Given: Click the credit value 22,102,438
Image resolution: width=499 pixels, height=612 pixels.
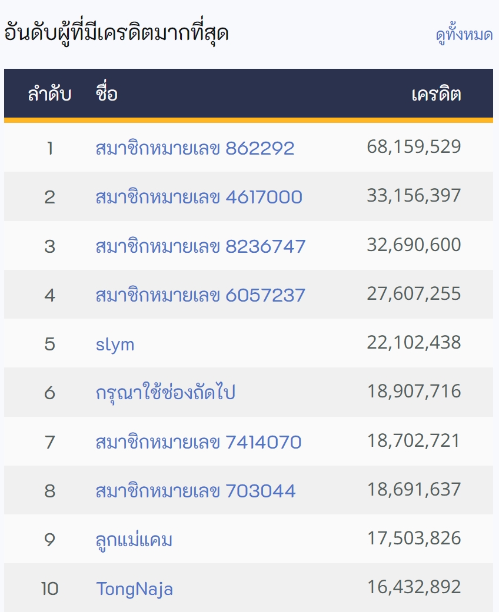Looking at the screenshot, I should pos(414,343).
